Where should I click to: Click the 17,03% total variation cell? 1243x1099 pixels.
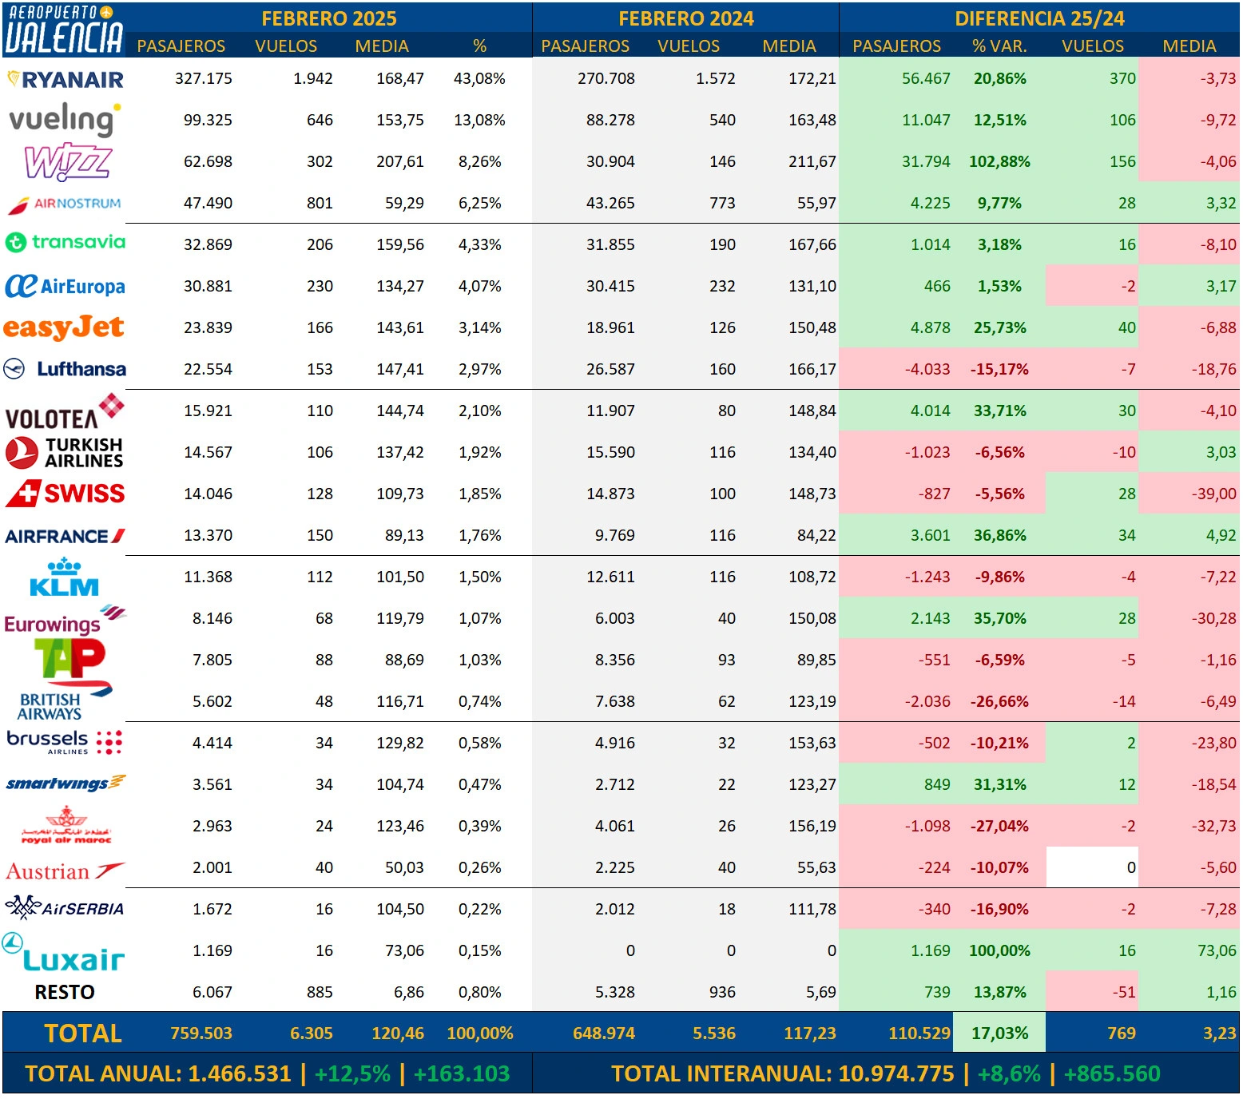pos(999,1034)
